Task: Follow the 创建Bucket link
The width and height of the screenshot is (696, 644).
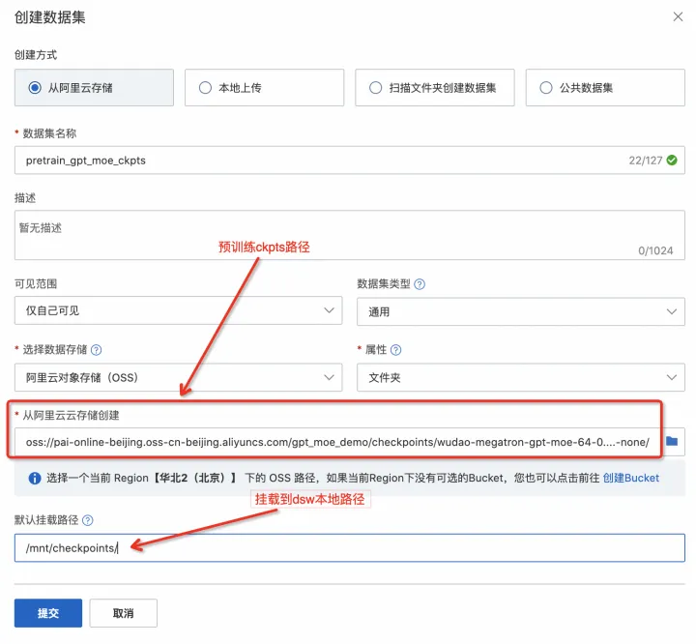Action: tap(630, 478)
